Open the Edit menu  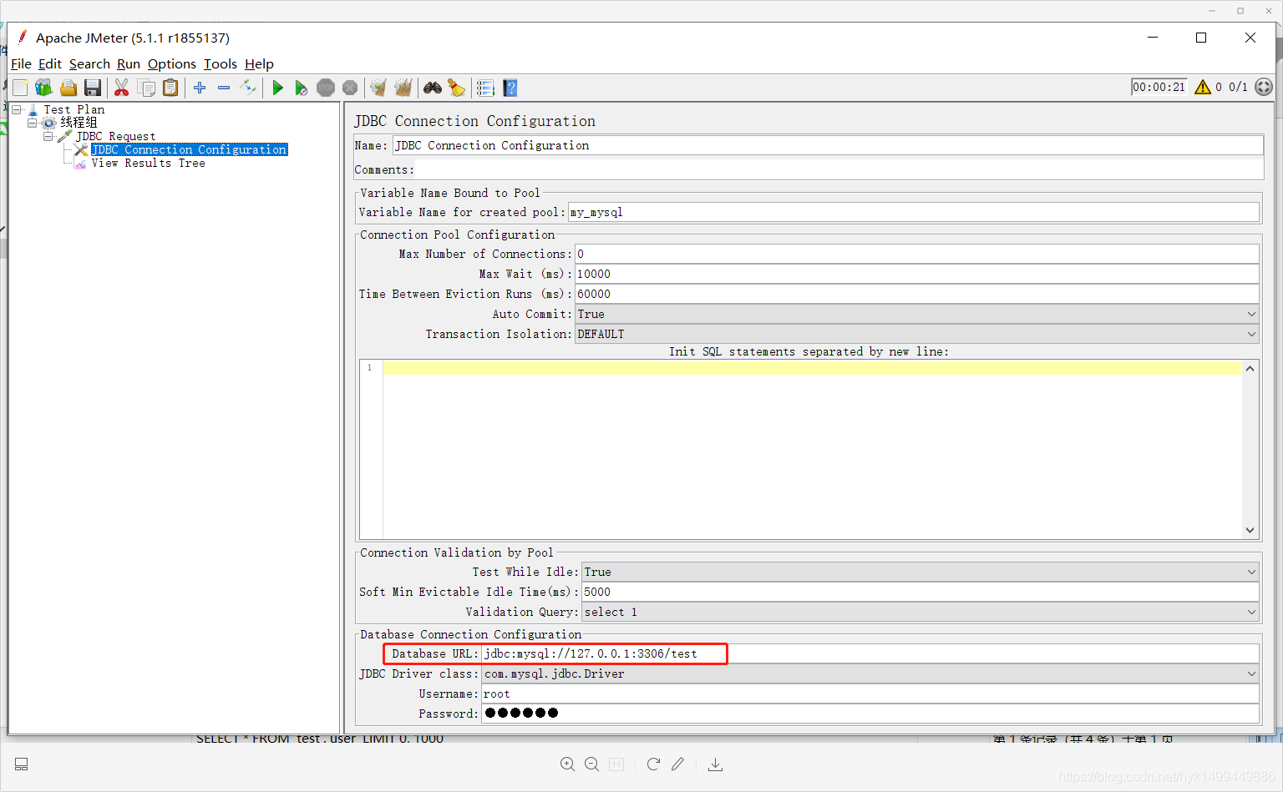(x=50, y=64)
